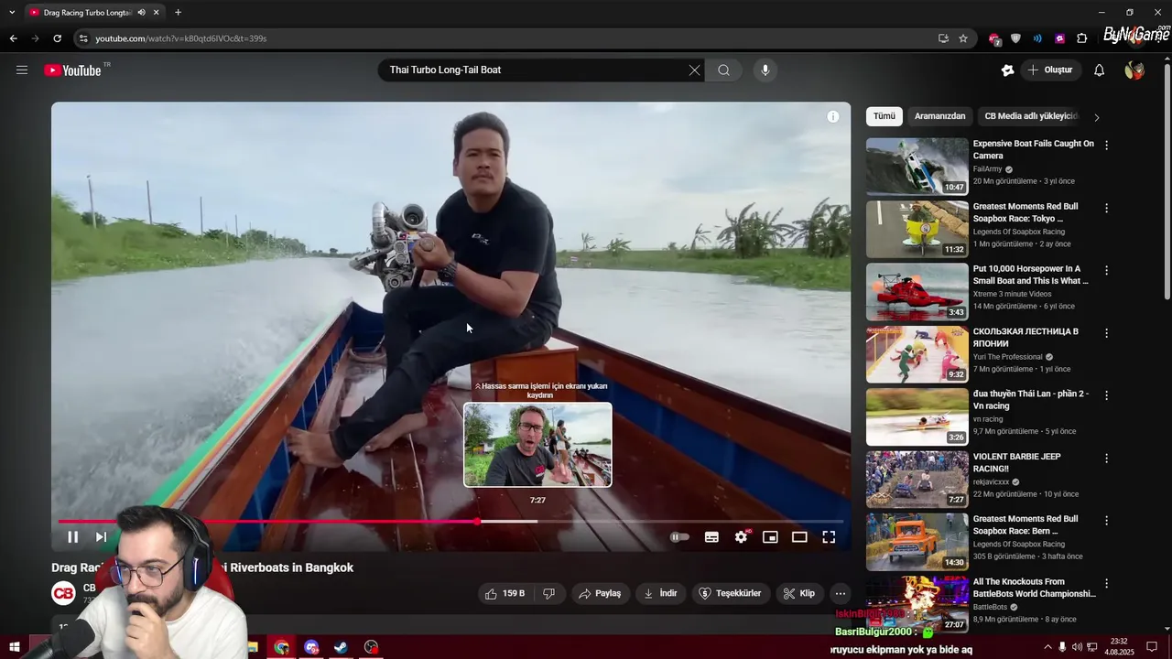The height and width of the screenshot is (659, 1172).
Task: Open options for Red Bull Soapbox Bern video
Action: tap(1106, 520)
